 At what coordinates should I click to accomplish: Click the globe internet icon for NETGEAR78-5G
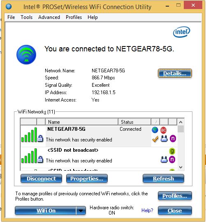155,130
